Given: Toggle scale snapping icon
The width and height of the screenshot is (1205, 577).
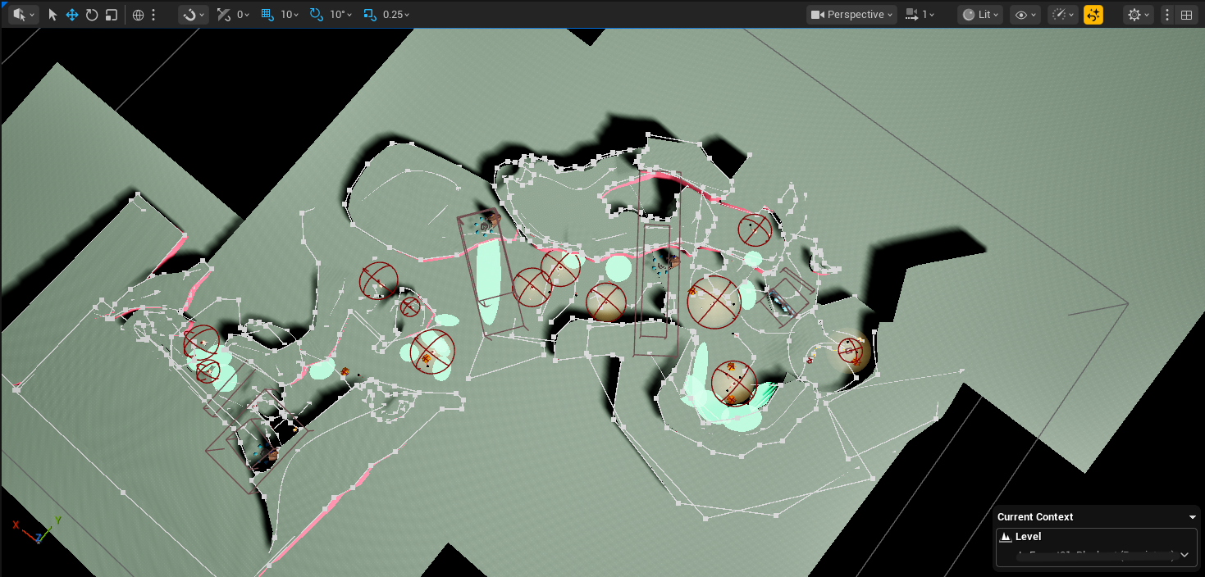Looking at the screenshot, I should click(370, 15).
